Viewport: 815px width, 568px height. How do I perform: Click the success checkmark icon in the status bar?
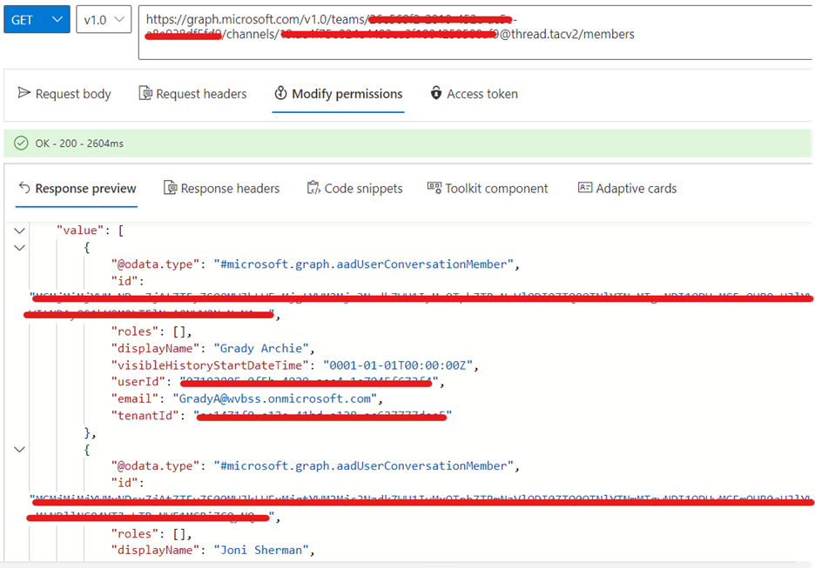pyautogui.click(x=20, y=140)
